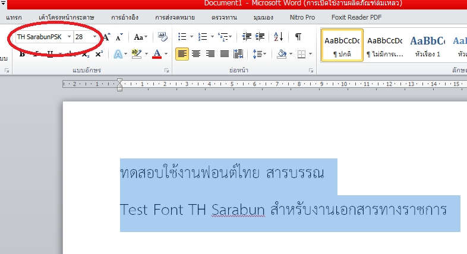Click the Subscript x₂ icon
This screenshot has height=254, width=467.
[85, 54]
